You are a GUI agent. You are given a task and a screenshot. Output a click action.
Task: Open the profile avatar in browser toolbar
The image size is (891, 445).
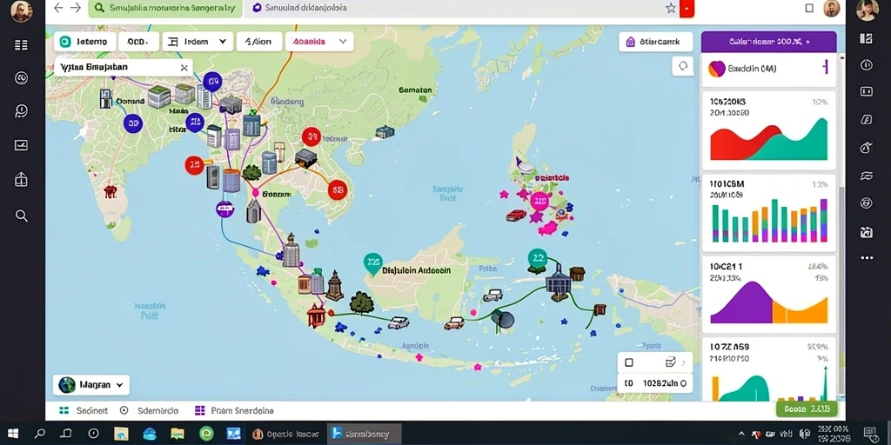831,8
